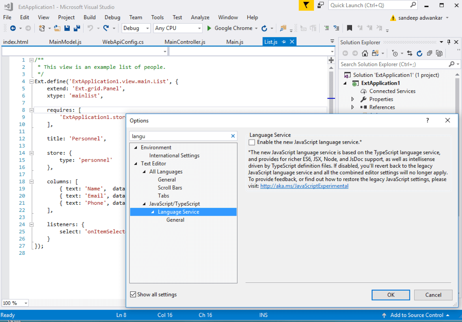This screenshot has width=462, height=322.
Task: Collapse the store block at line 14
Action: [31, 153]
